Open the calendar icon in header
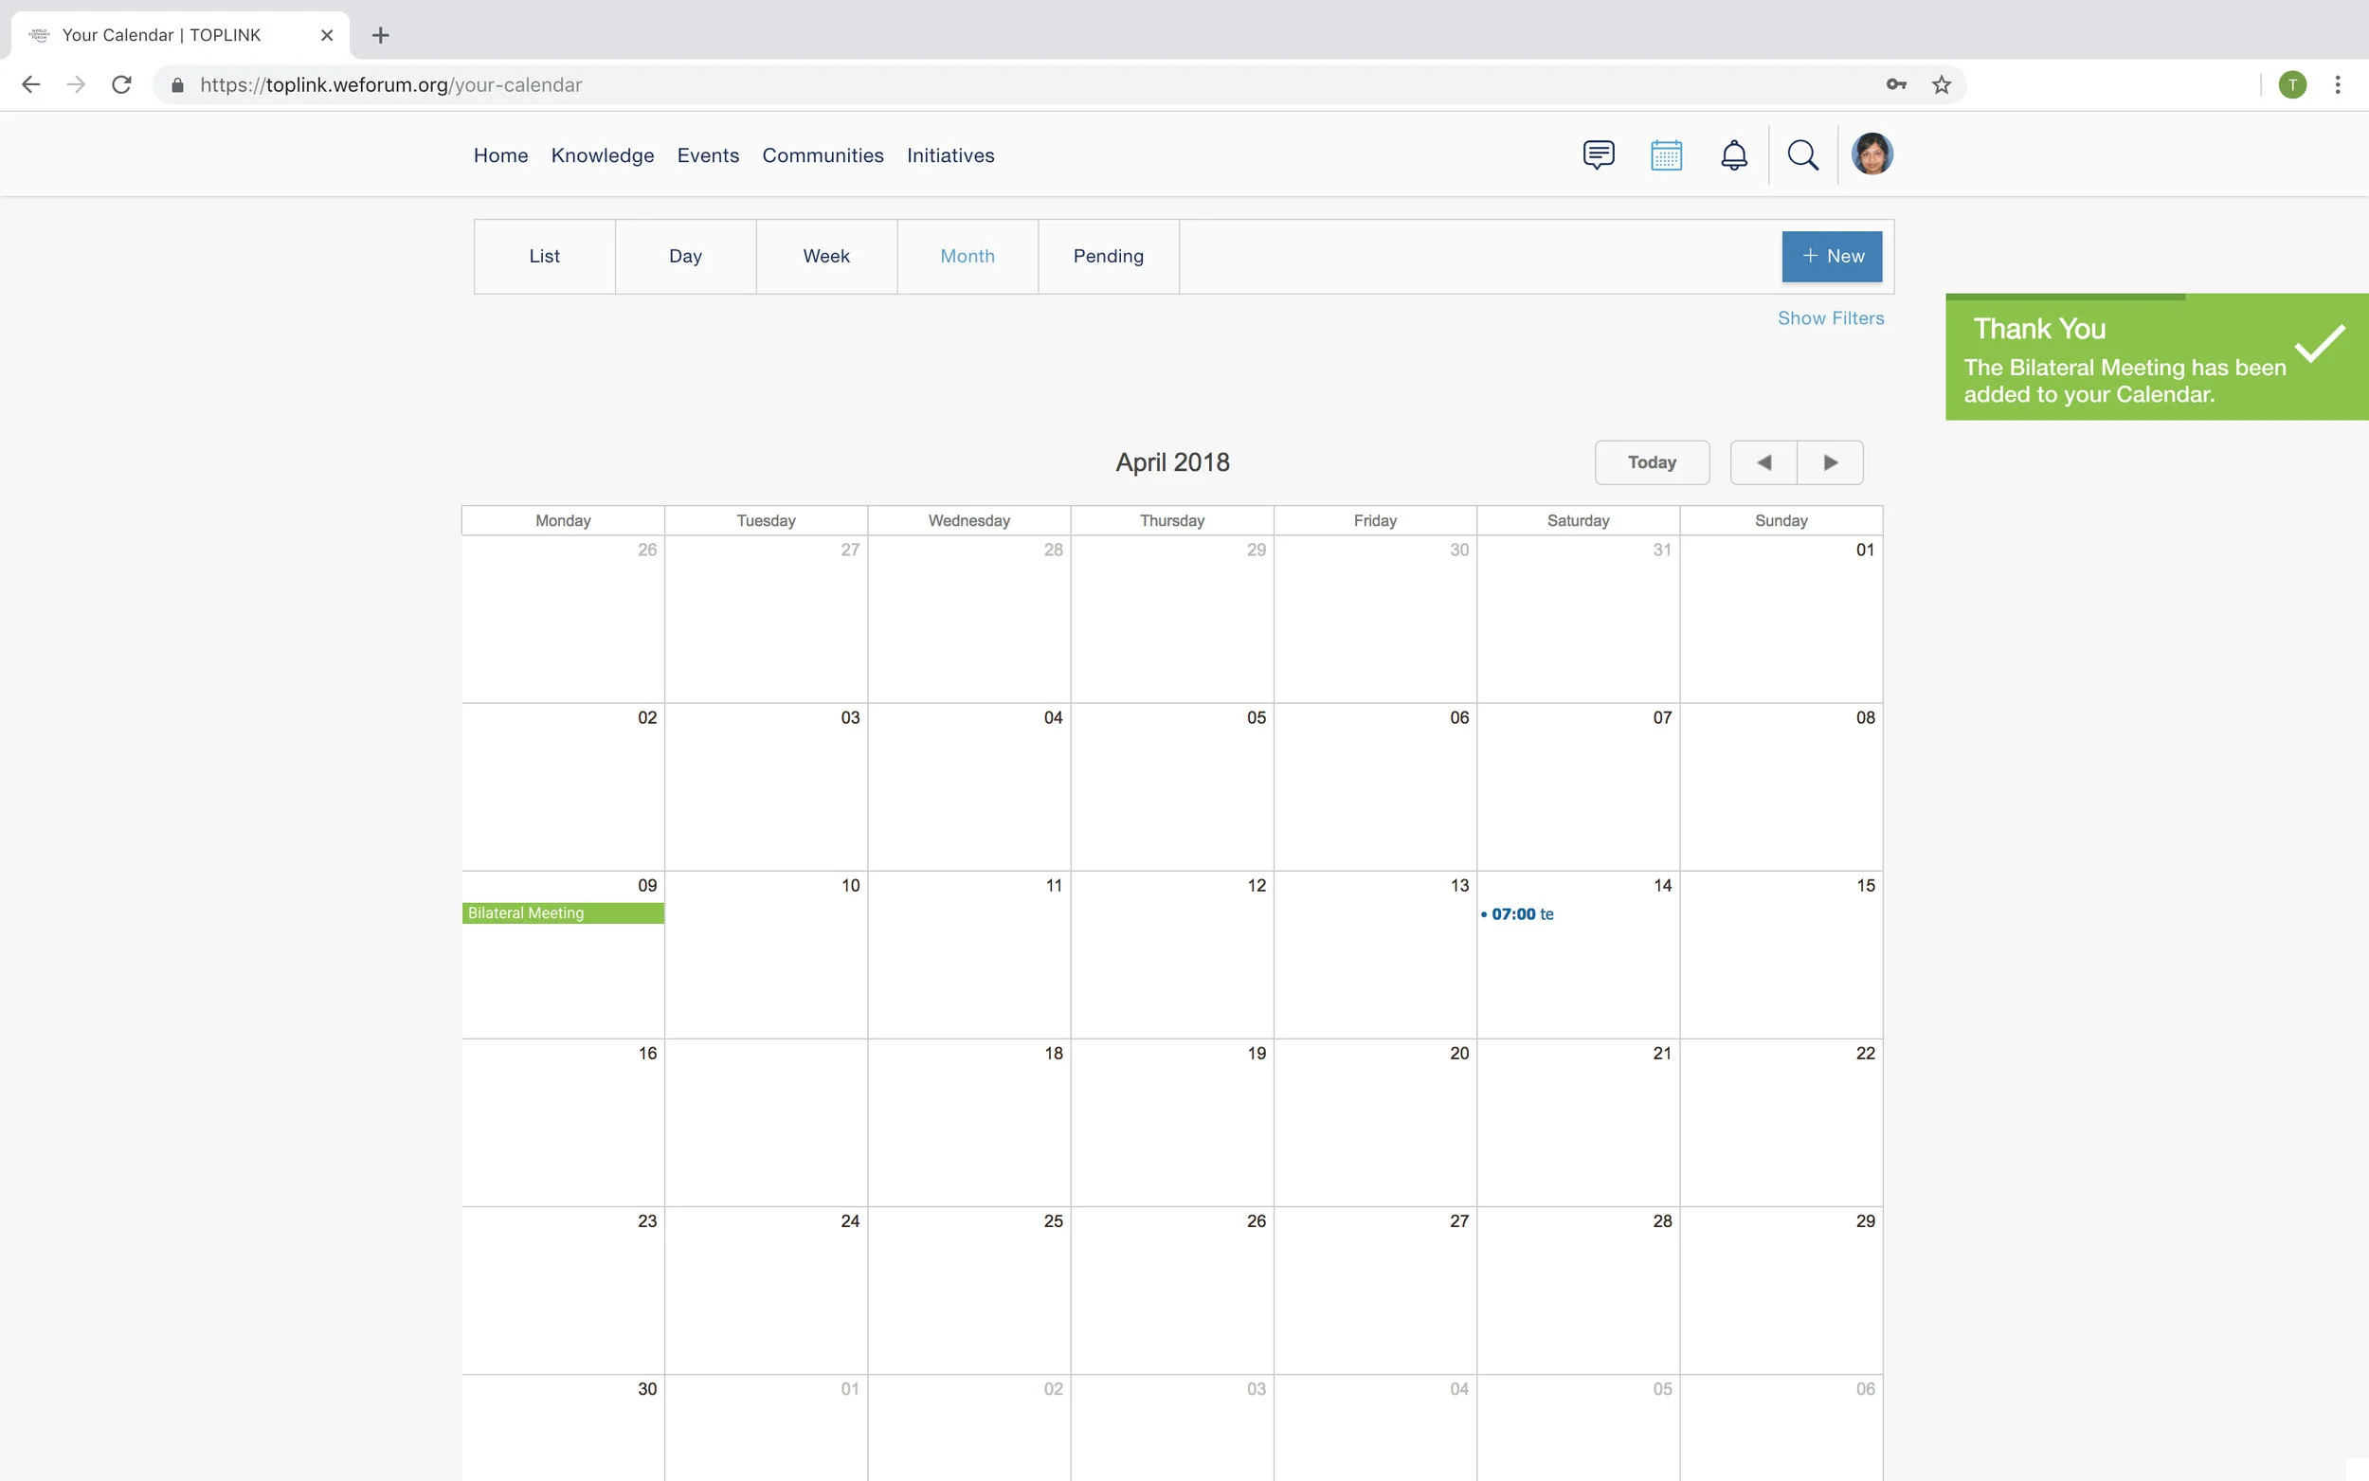Image resolution: width=2369 pixels, height=1481 pixels. (x=1666, y=154)
